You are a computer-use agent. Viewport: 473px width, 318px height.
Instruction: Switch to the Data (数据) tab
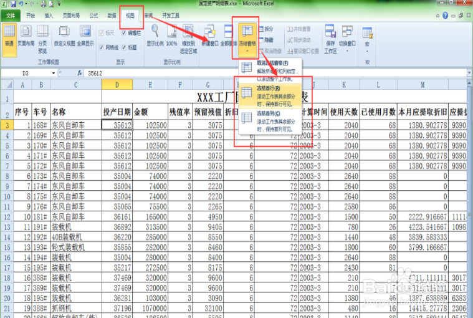tap(112, 16)
